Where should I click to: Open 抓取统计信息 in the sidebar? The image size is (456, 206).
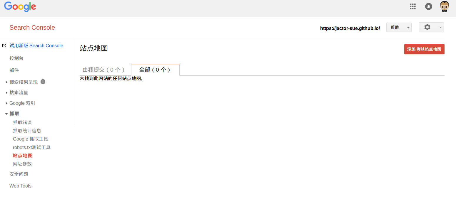point(27,131)
